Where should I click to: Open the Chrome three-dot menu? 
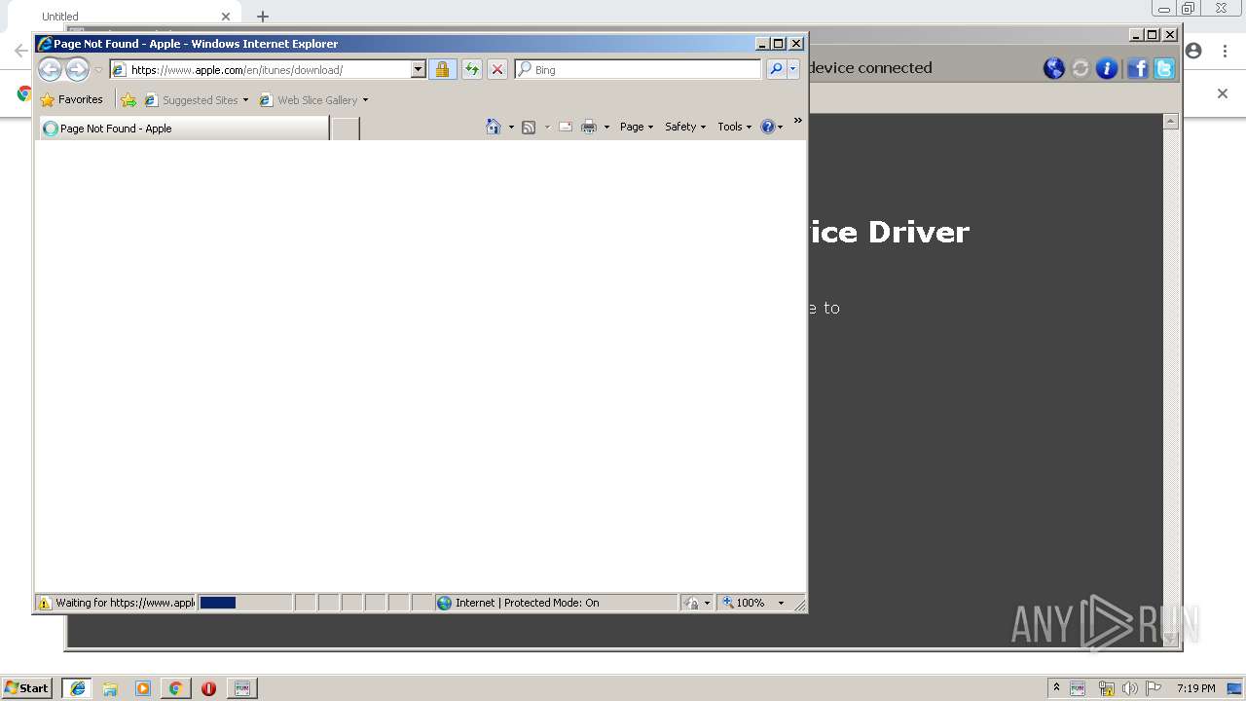[x=1225, y=51]
